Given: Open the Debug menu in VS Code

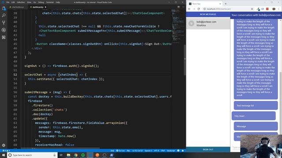Looking at the screenshot, I should pos(41,2).
